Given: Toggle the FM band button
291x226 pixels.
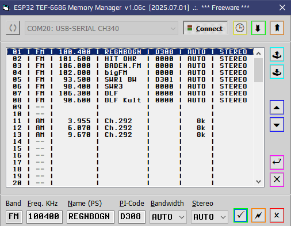Looking at the screenshot, I should [x=14, y=217].
